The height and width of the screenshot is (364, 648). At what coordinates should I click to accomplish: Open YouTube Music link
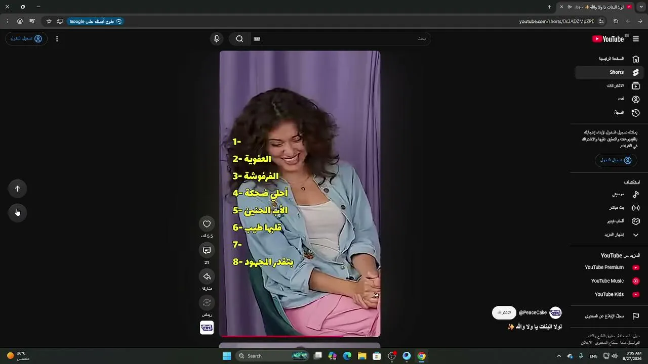click(609, 281)
